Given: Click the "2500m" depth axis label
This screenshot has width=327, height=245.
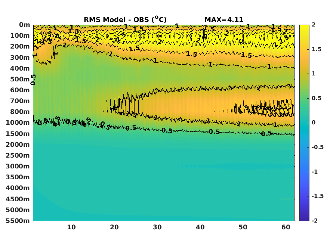Looking at the screenshot, I should click(18, 155).
